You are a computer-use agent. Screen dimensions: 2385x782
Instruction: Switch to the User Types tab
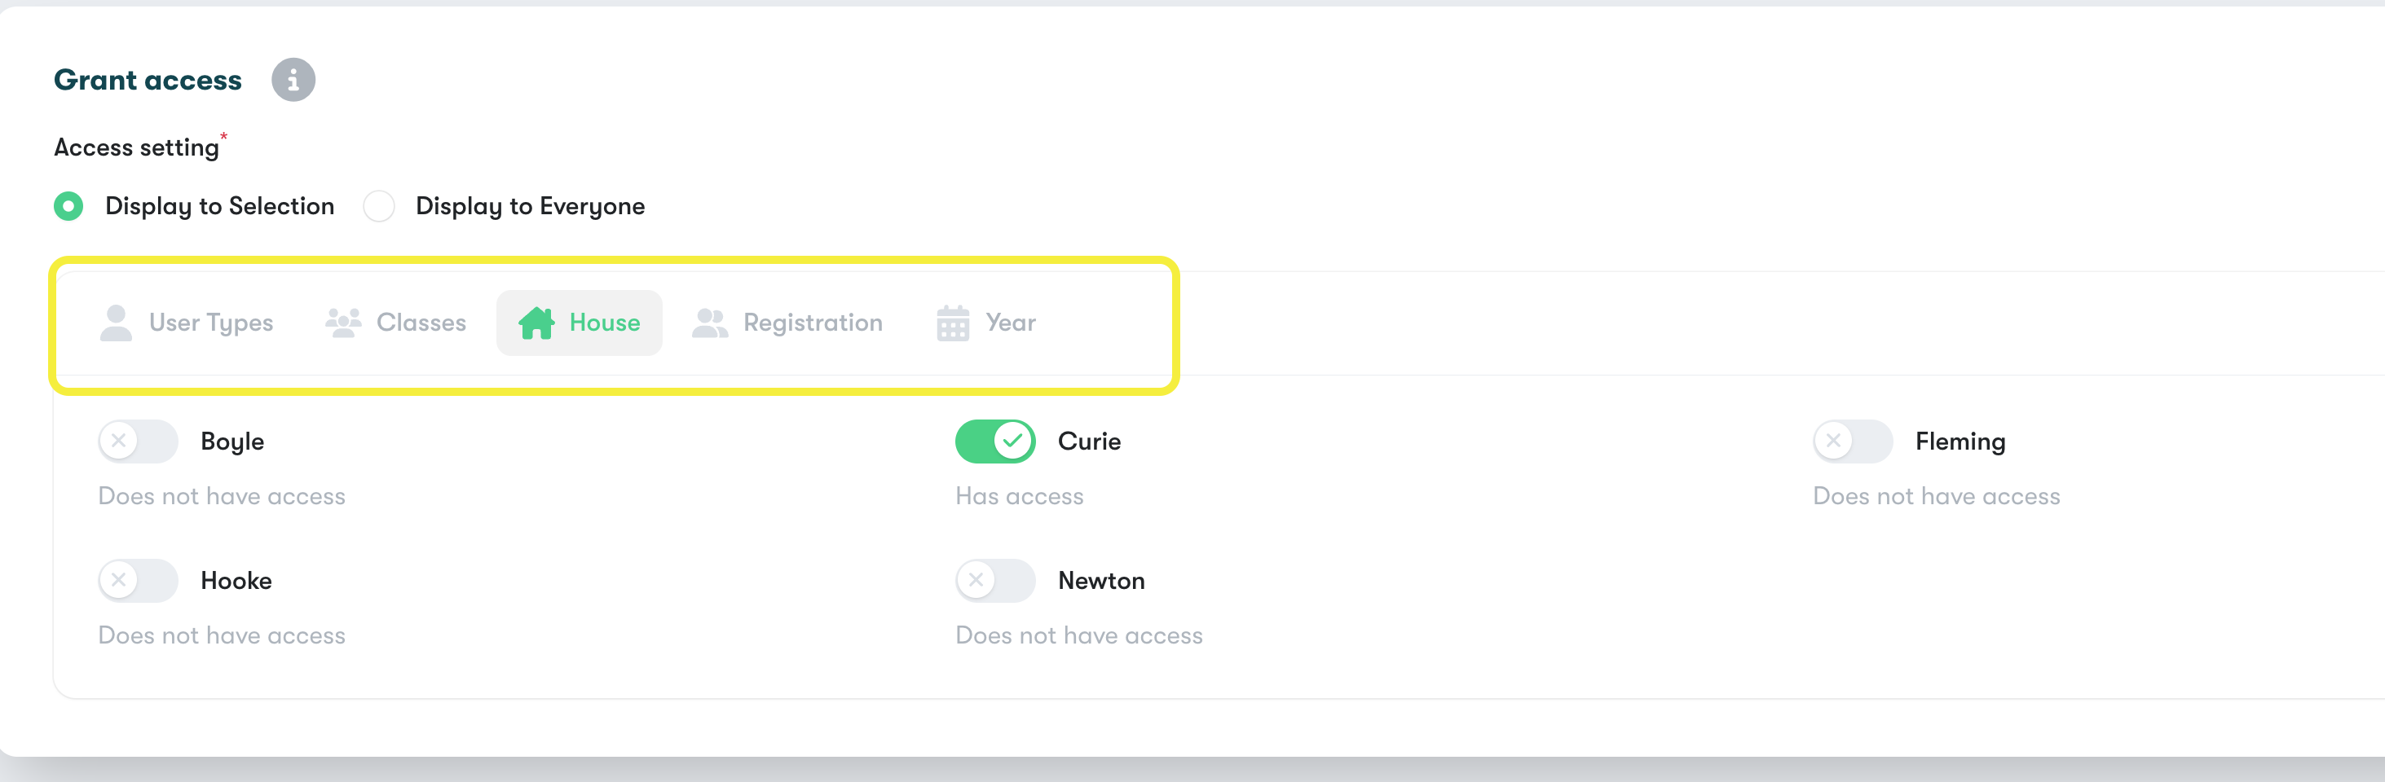186,323
